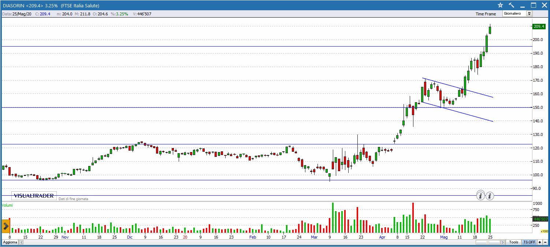The image size is (550, 247).
Task: Click the 200.0 price axis label
Action: (x=538, y=40)
